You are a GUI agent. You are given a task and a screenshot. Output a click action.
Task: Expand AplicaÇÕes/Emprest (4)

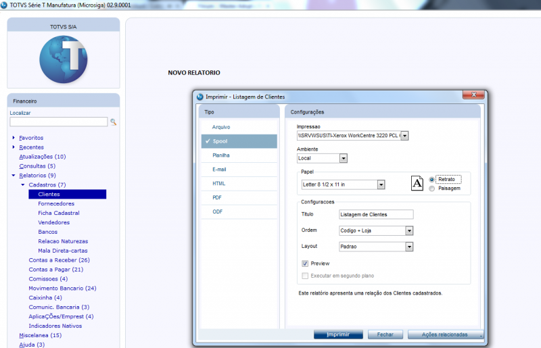pos(61,316)
